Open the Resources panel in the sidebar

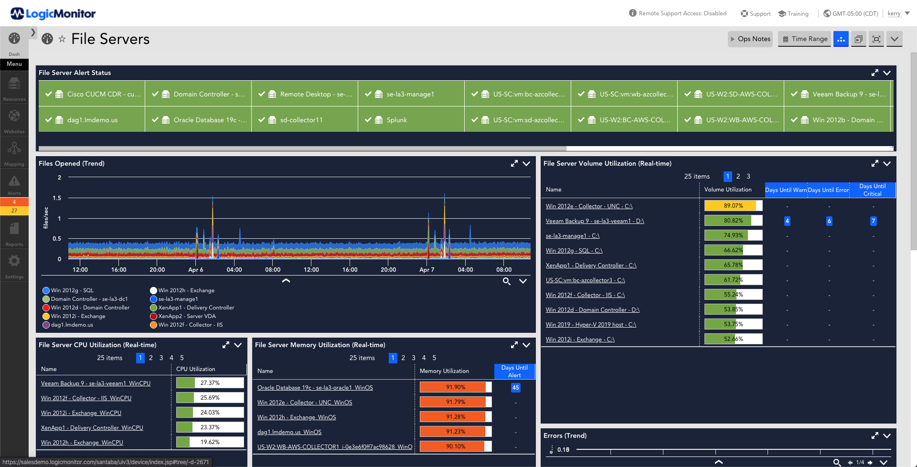coord(14,87)
